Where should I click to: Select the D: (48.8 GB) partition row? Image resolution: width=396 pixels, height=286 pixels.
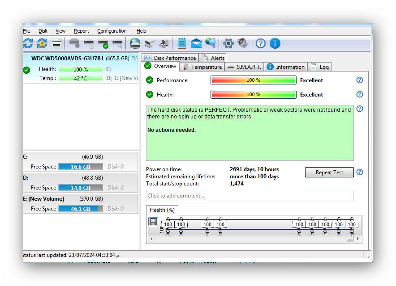click(81, 183)
